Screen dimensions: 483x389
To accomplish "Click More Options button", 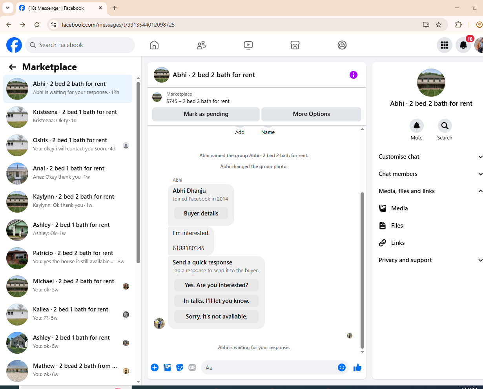I will [311, 114].
